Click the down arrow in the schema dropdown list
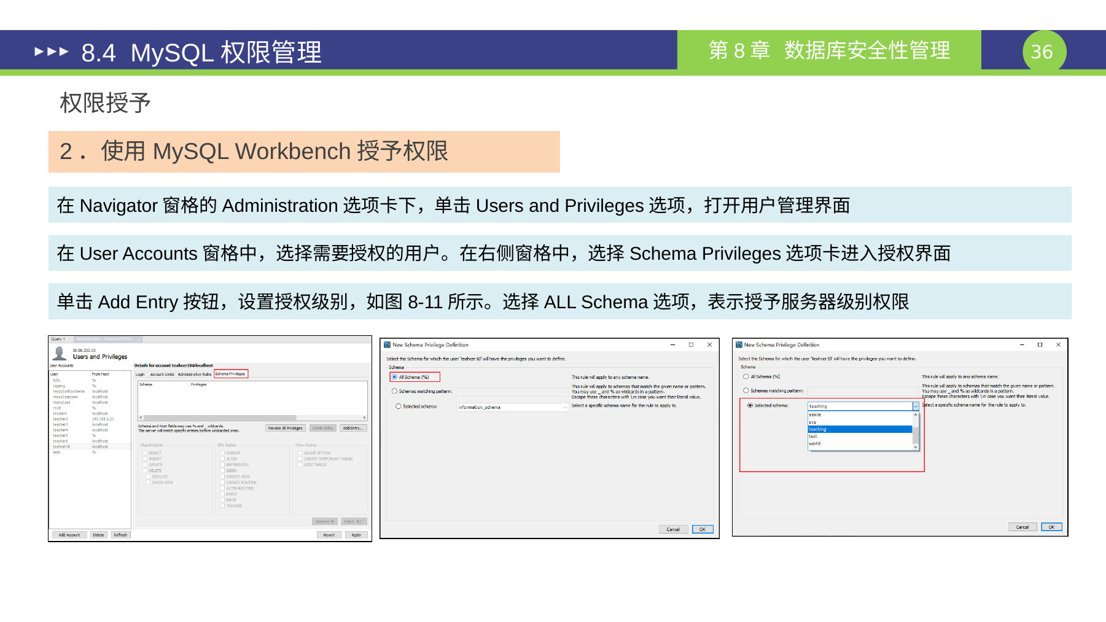The height and width of the screenshot is (622, 1106). pyautogui.click(x=916, y=447)
